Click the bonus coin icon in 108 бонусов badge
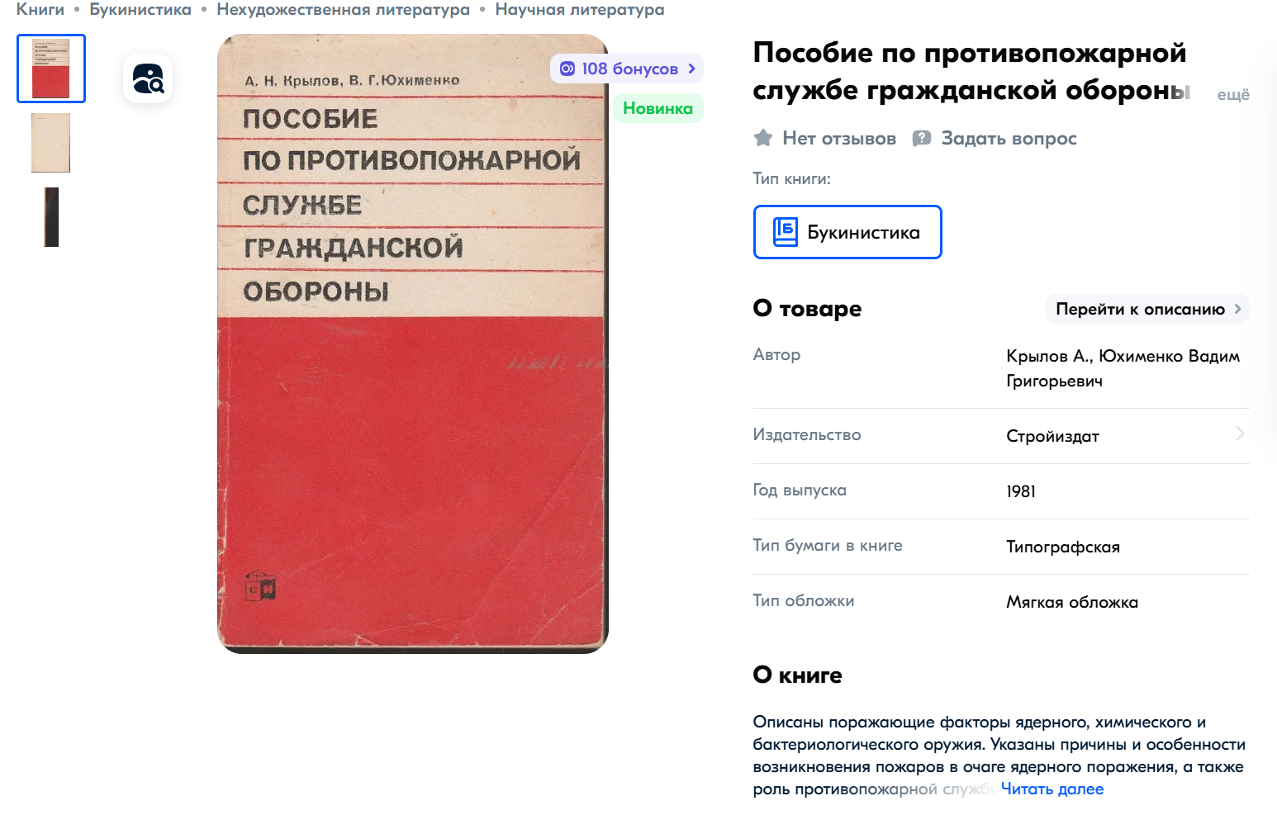The width and height of the screenshot is (1277, 829). pyautogui.click(x=567, y=69)
